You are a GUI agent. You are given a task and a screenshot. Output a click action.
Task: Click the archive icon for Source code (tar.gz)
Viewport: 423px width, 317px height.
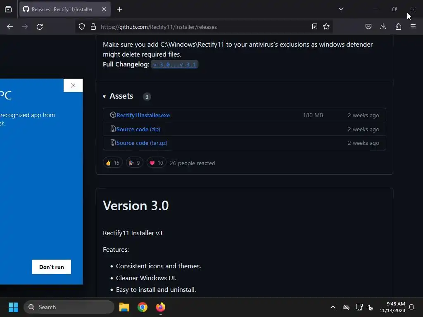113,142
